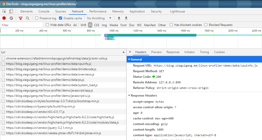Click the timeline overview selection bar
The width and height of the screenshot is (262, 140).
pos(150,35)
